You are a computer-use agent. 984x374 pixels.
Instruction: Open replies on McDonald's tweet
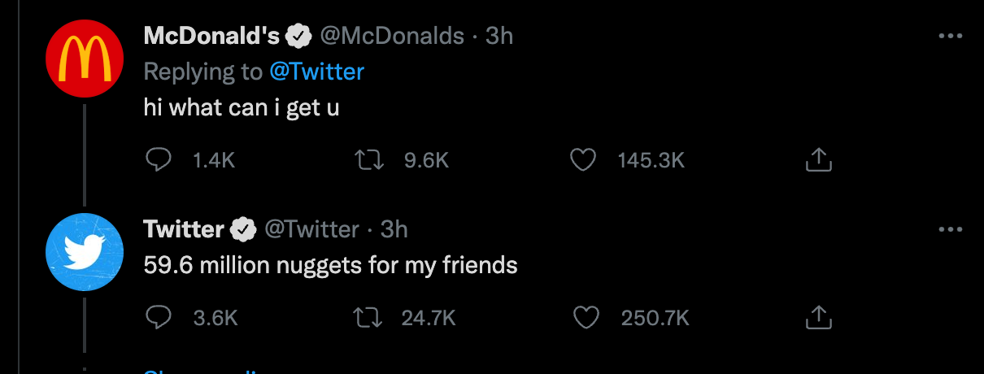pyautogui.click(x=158, y=160)
